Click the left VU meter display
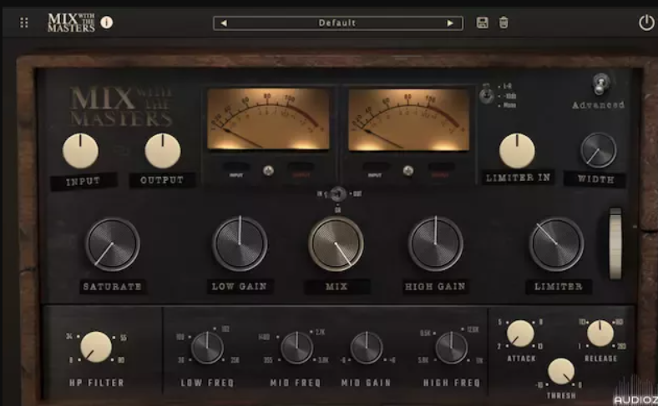Screen dimensions: 658x406 pyautogui.click(x=269, y=119)
